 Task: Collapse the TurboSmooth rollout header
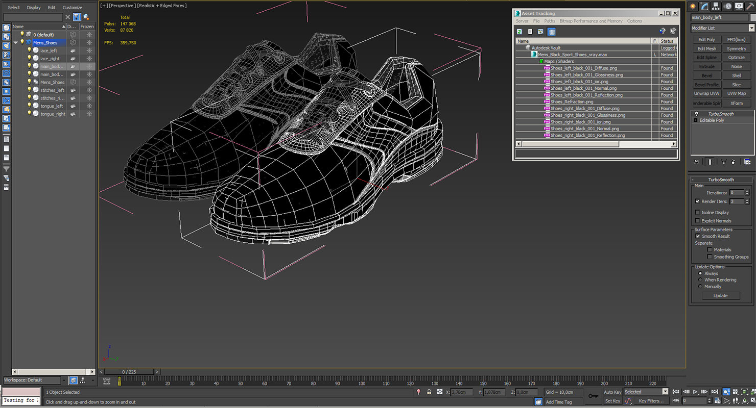click(x=721, y=180)
